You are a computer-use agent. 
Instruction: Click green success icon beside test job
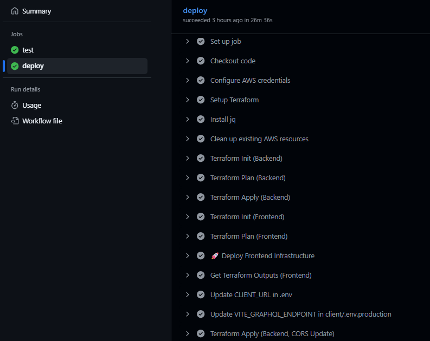coord(15,50)
